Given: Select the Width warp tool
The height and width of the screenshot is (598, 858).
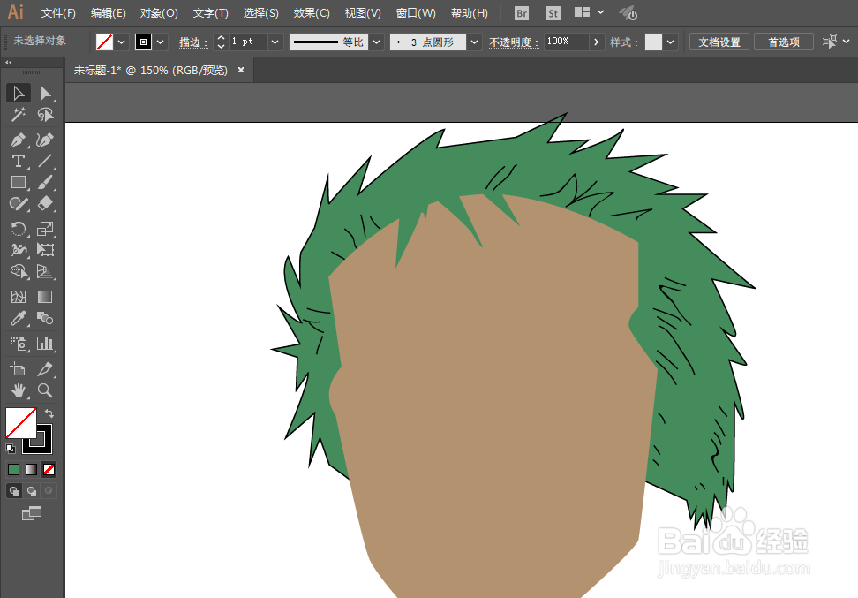Looking at the screenshot, I should pos(18,250).
